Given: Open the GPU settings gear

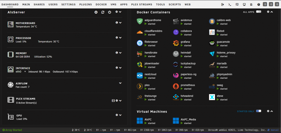Looking at the screenshot, I should tap(117, 115).
